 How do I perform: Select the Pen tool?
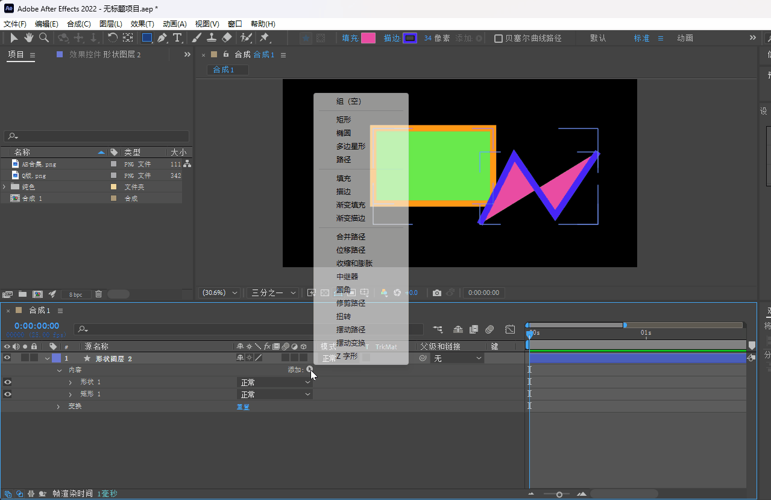click(x=162, y=38)
